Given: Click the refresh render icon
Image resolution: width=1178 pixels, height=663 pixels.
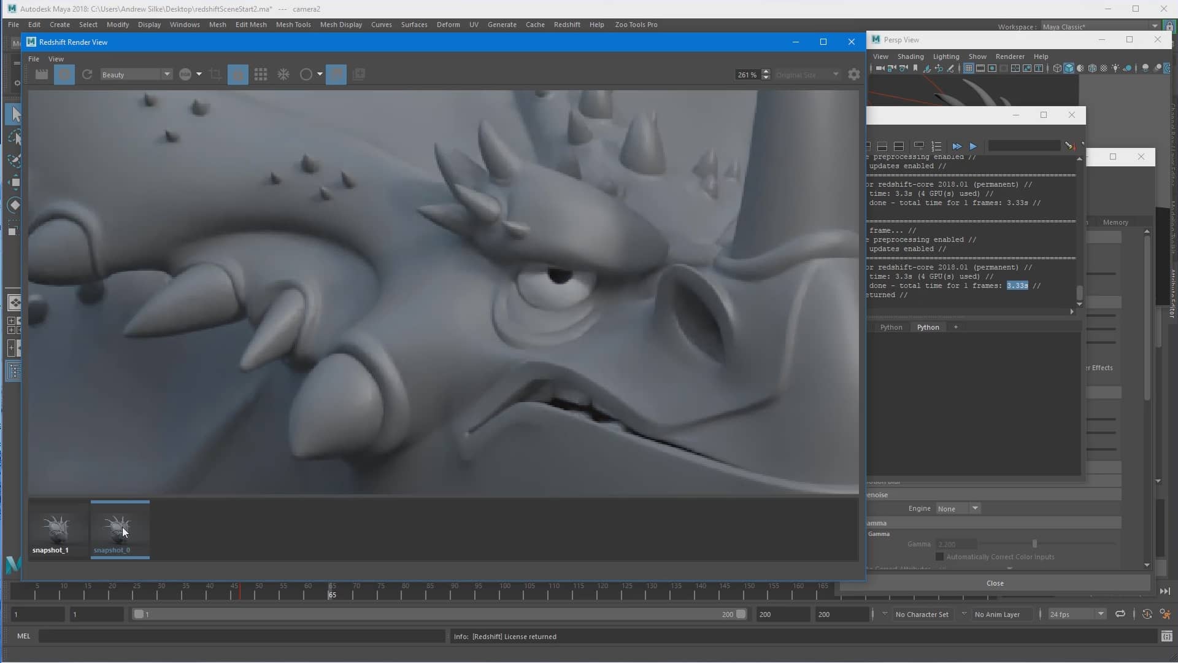Looking at the screenshot, I should click(87, 74).
